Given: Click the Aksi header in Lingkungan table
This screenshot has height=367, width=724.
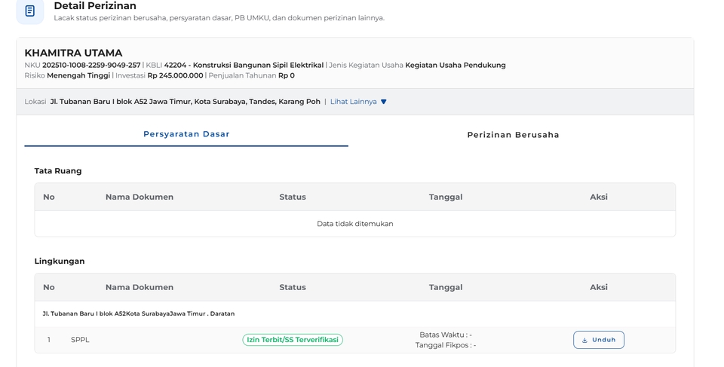Looking at the screenshot, I should pyautogui.click(x=599, y=287).
